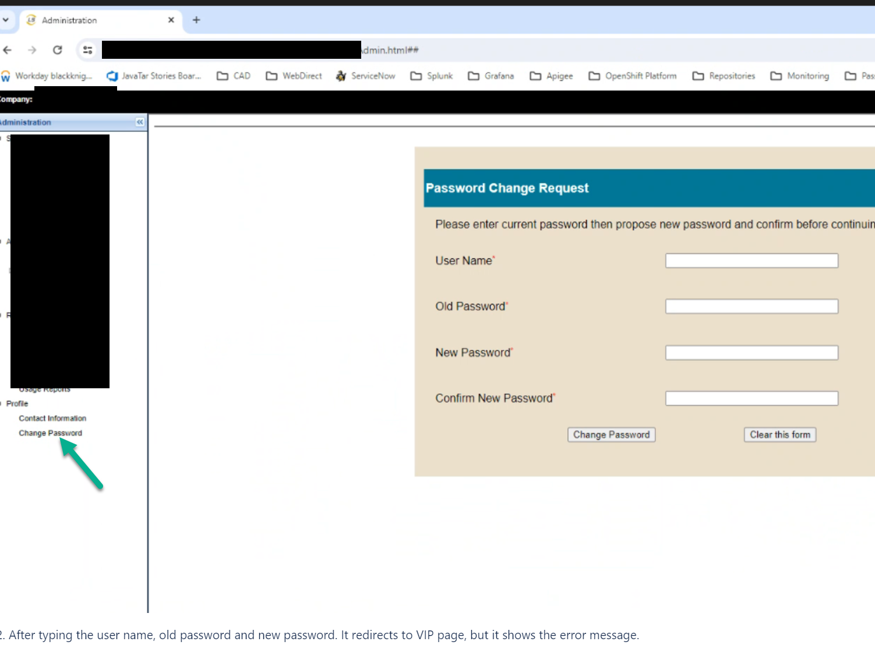This screenshot has height=645, width=875.
Task: Open Change Password under Profile
Action: coord(50,433)
